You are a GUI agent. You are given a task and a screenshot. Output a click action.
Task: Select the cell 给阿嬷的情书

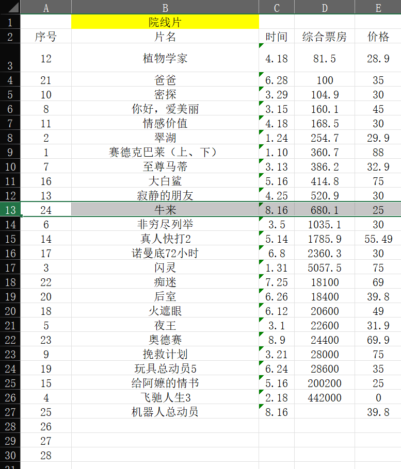165,383
